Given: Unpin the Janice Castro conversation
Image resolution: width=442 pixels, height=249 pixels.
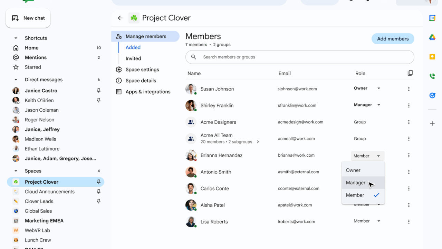Looking at the screenshot, I should (98, 91).
